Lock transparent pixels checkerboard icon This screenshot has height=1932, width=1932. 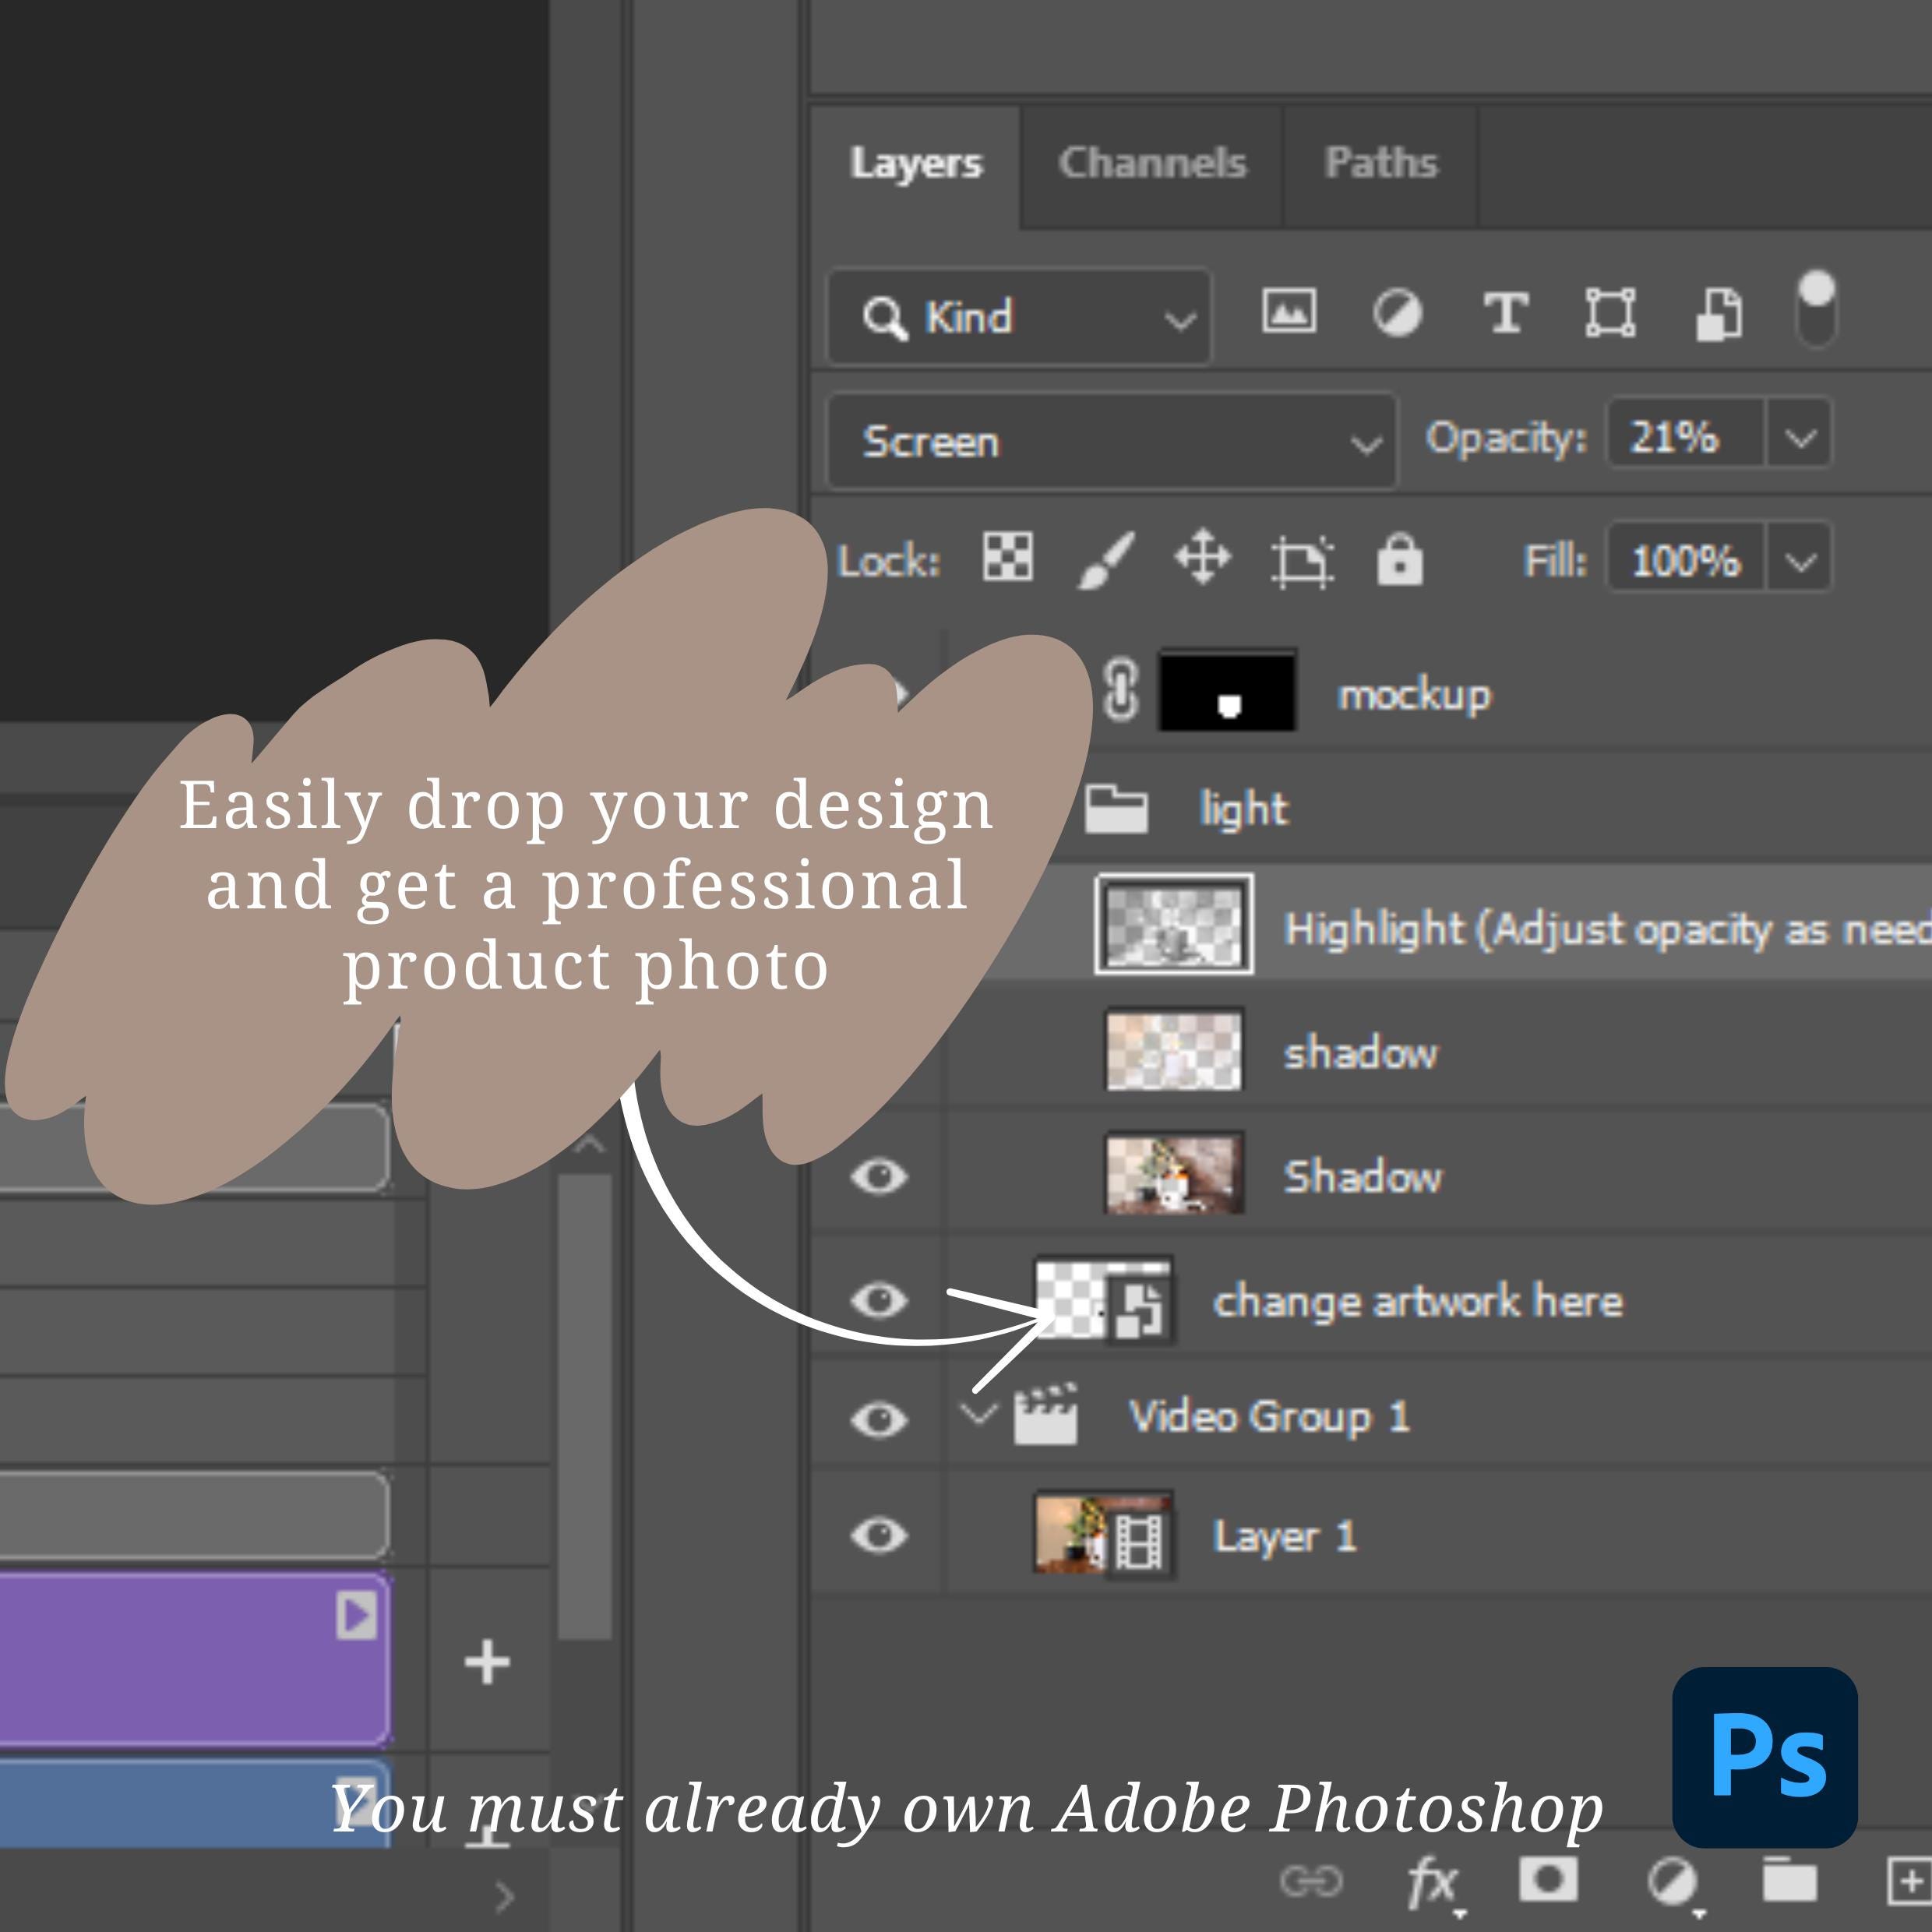[1008, 556]
